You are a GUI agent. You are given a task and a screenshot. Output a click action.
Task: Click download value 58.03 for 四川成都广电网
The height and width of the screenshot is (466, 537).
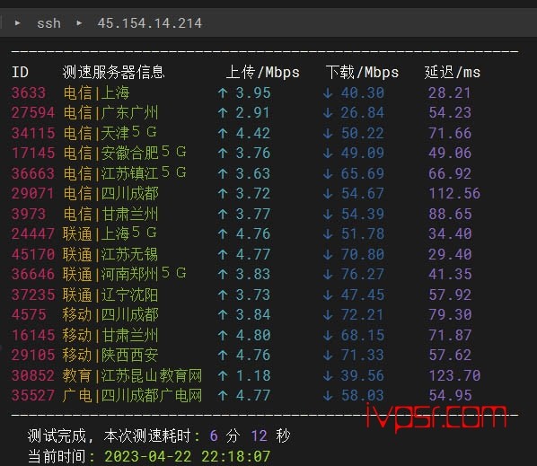tap(362, 395)
